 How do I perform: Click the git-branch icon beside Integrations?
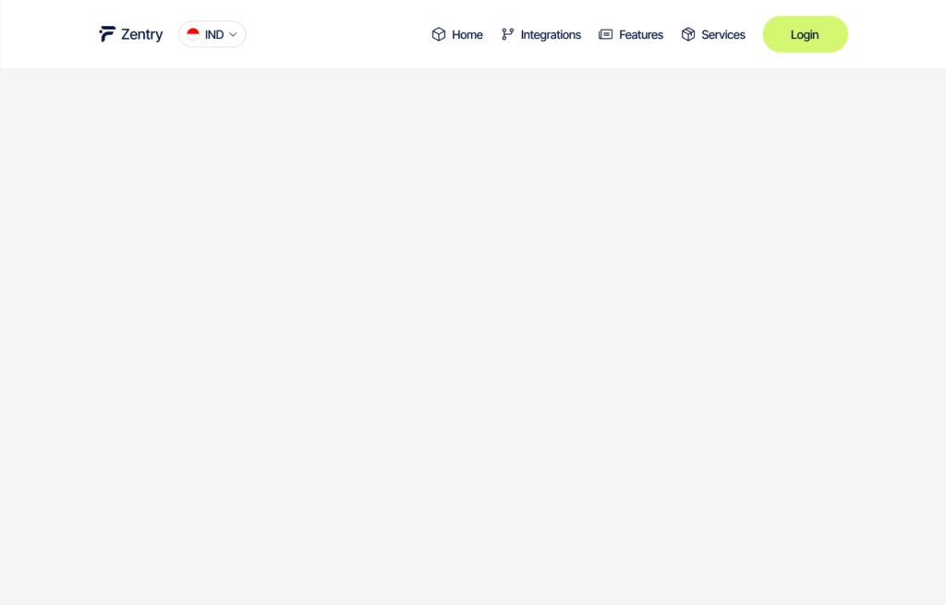(507, 34)
